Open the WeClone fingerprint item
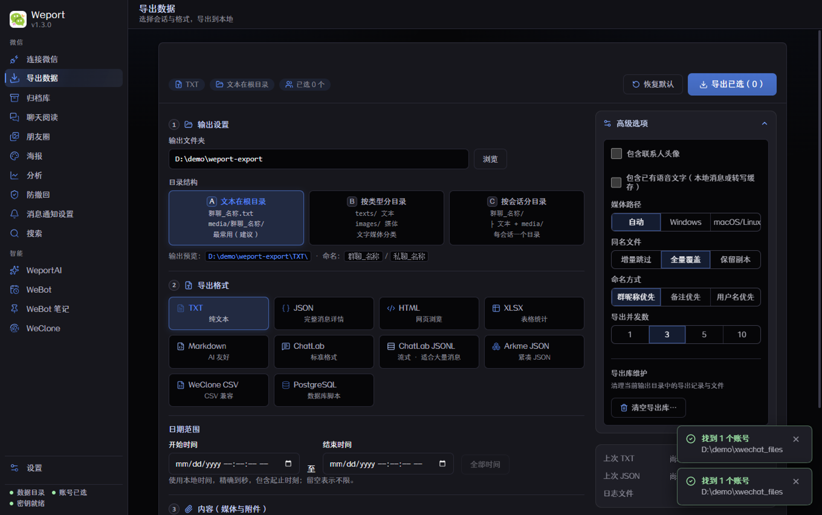The height and width of the screenshot is (515, 822). [64, 328]
